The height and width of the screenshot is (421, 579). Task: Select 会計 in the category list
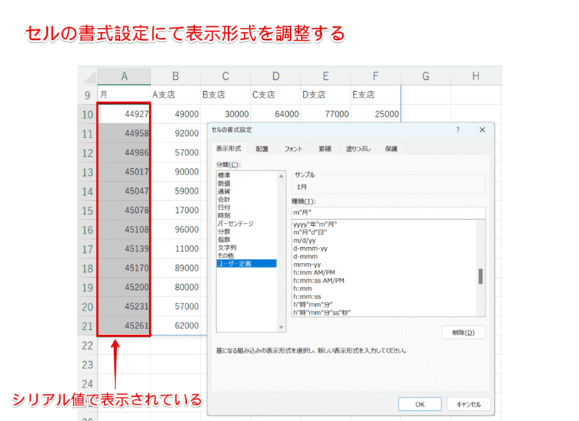click(246, 199)
